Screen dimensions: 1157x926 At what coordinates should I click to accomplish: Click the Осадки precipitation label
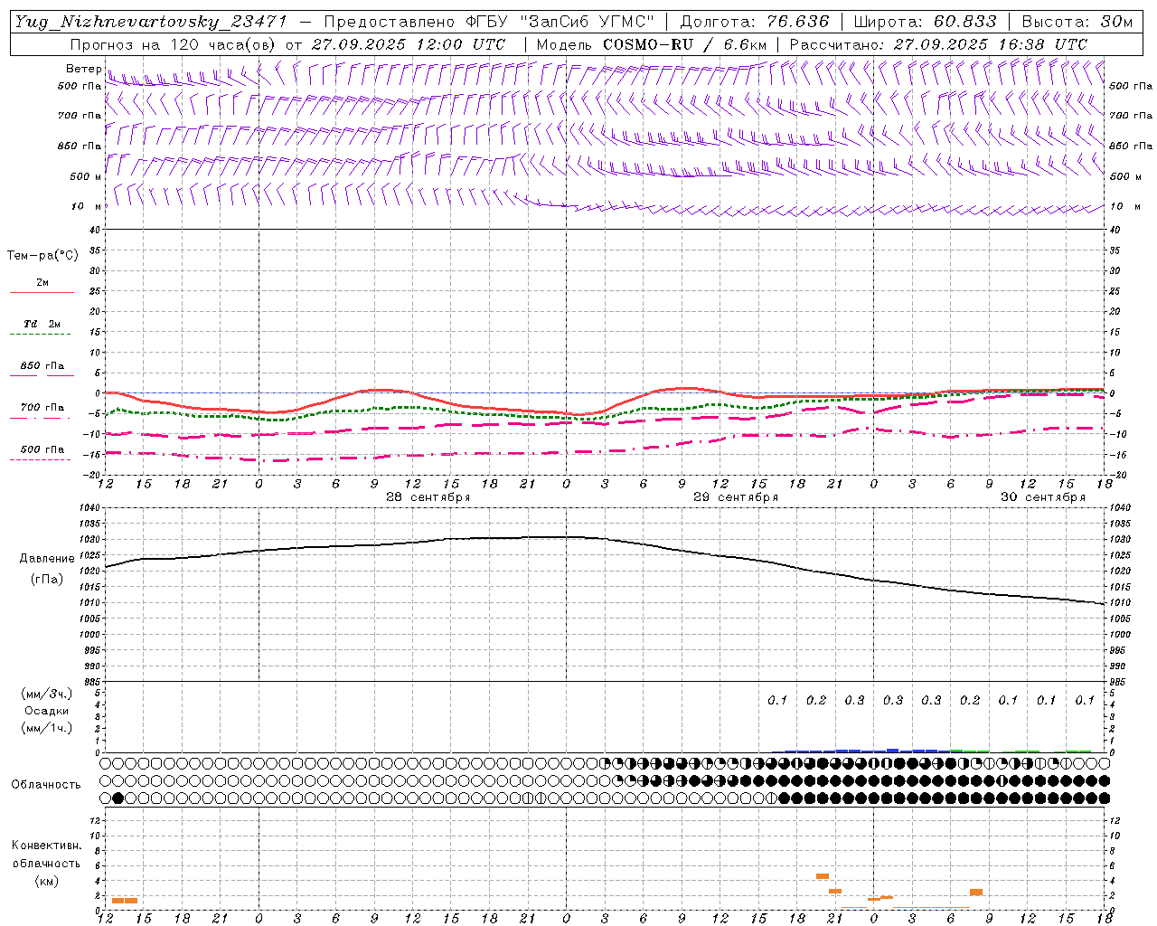pos(47,711)
